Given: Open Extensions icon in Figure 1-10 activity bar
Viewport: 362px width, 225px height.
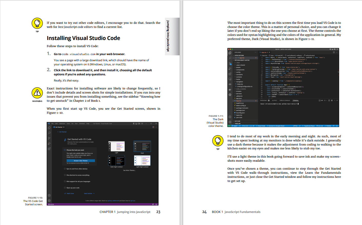Looking at the screenshot, I should pyautogui.click(x=49, y=149).
